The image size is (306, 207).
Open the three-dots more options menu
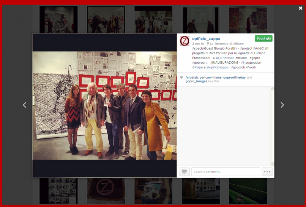(x=267, y=172)
